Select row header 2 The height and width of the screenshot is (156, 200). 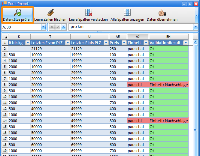(x=5, y=49)
